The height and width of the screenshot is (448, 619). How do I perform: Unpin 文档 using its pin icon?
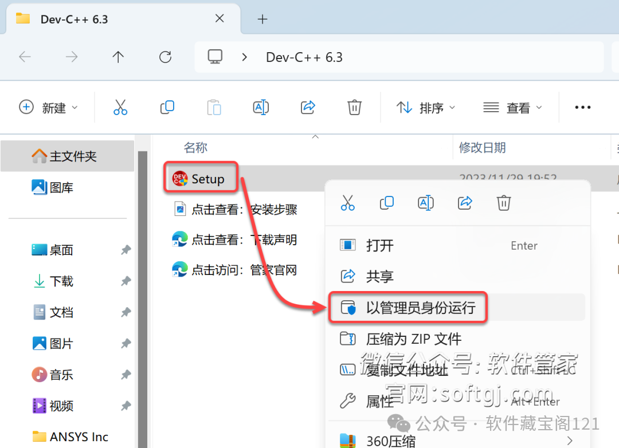coord(126,312)
